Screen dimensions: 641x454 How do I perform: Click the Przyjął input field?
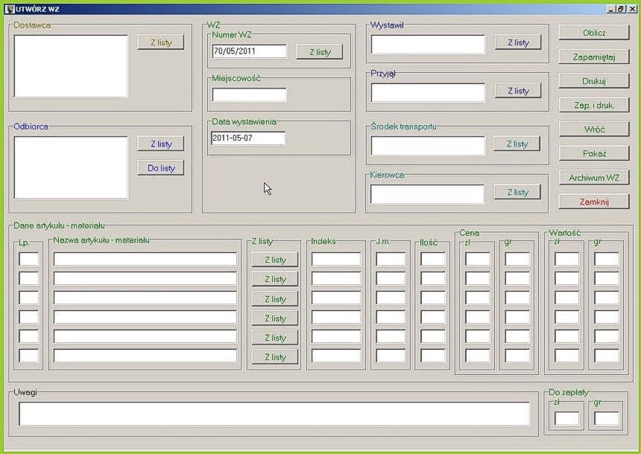(428, 93)
